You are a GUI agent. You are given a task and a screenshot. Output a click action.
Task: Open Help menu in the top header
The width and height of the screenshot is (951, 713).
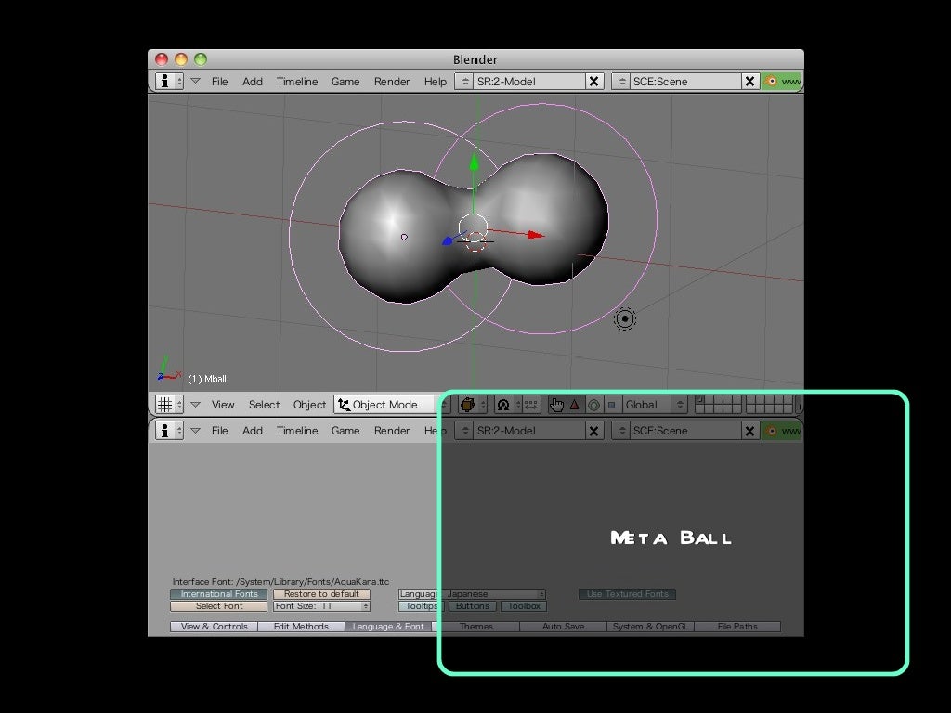click(435, 82)
